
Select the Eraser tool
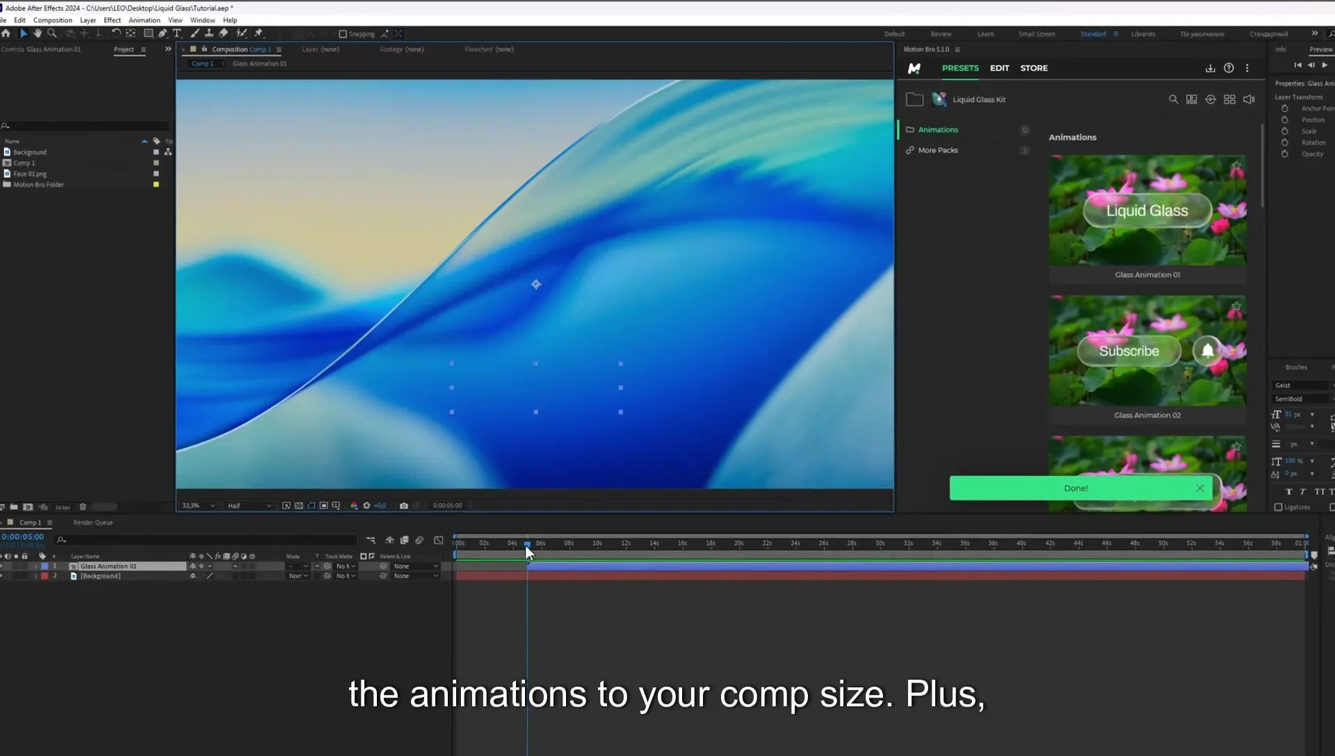pos(223,33)
